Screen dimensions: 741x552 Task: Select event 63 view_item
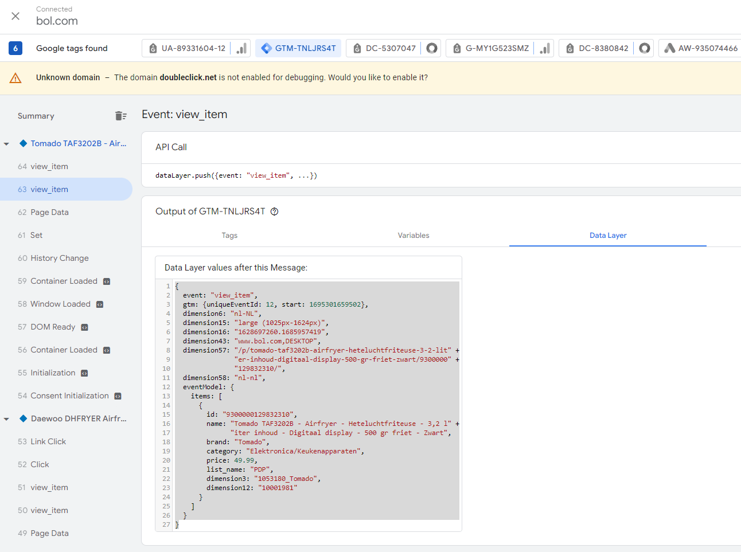click(66, 189)
